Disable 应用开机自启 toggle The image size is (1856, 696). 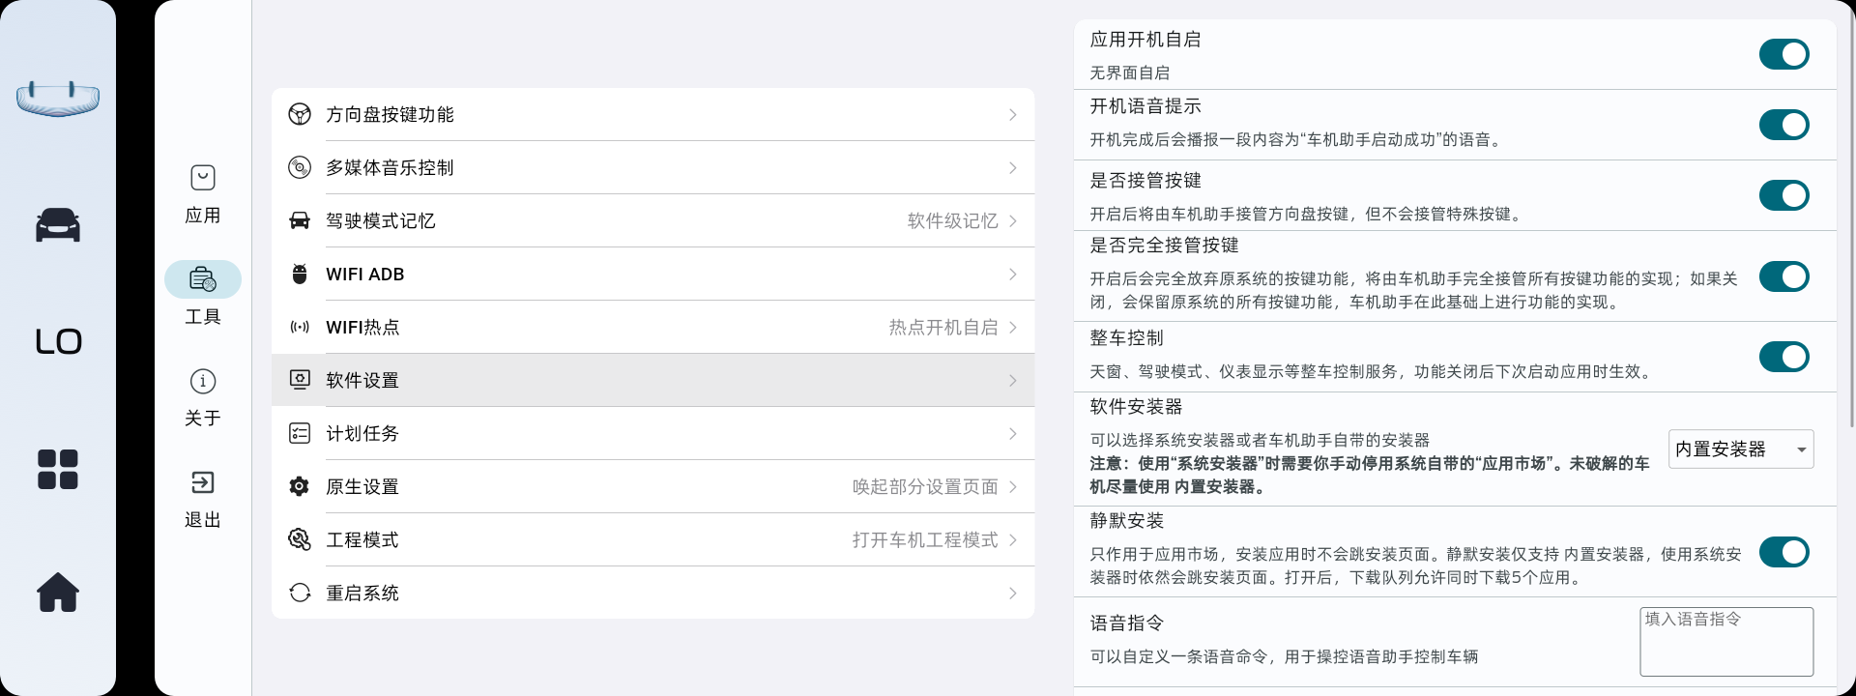1783,54
